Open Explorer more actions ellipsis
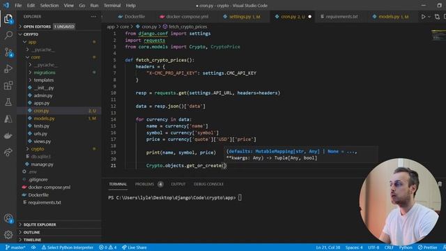The height and width of the screenshot is (251, 446). pos(93,17)
